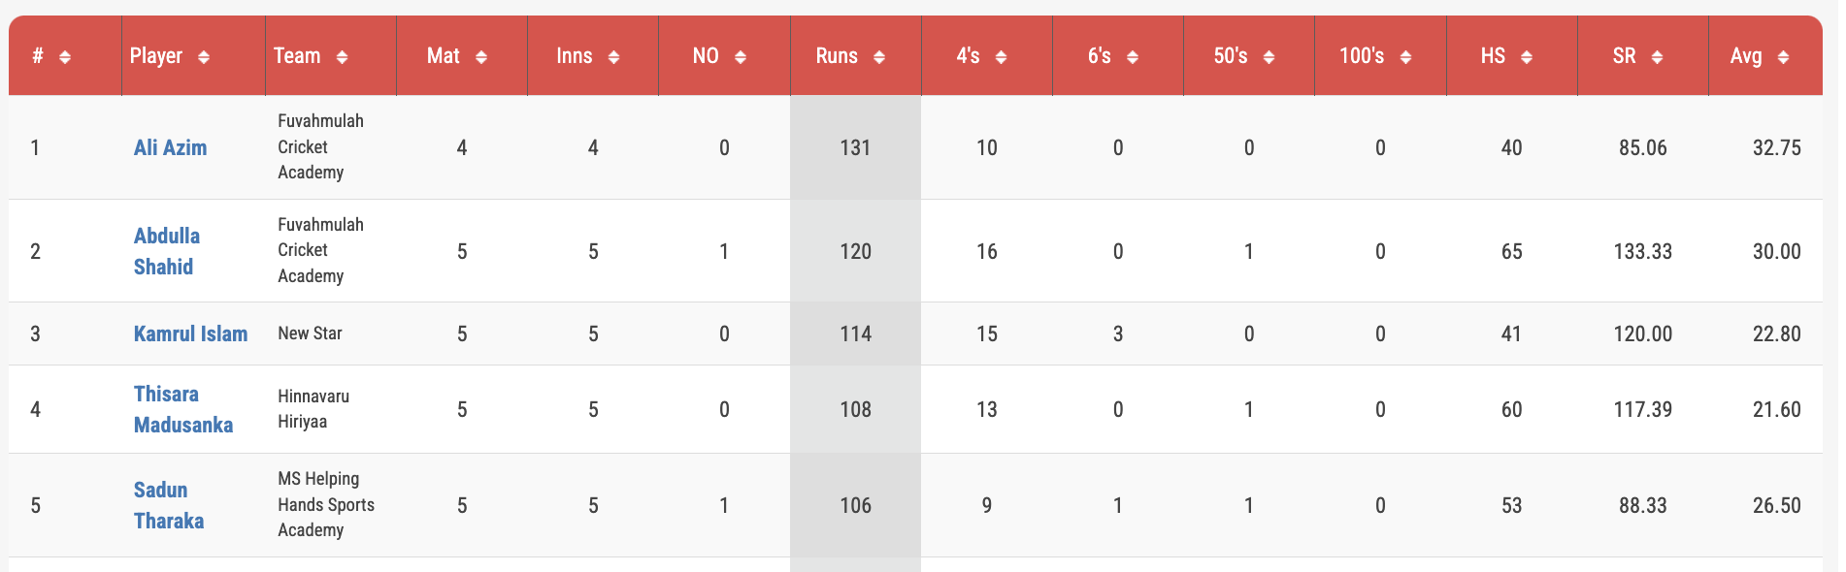Sort highest score via HS arrows
The width and height of the screenshot is (1846, 572).
[1527, 57]
